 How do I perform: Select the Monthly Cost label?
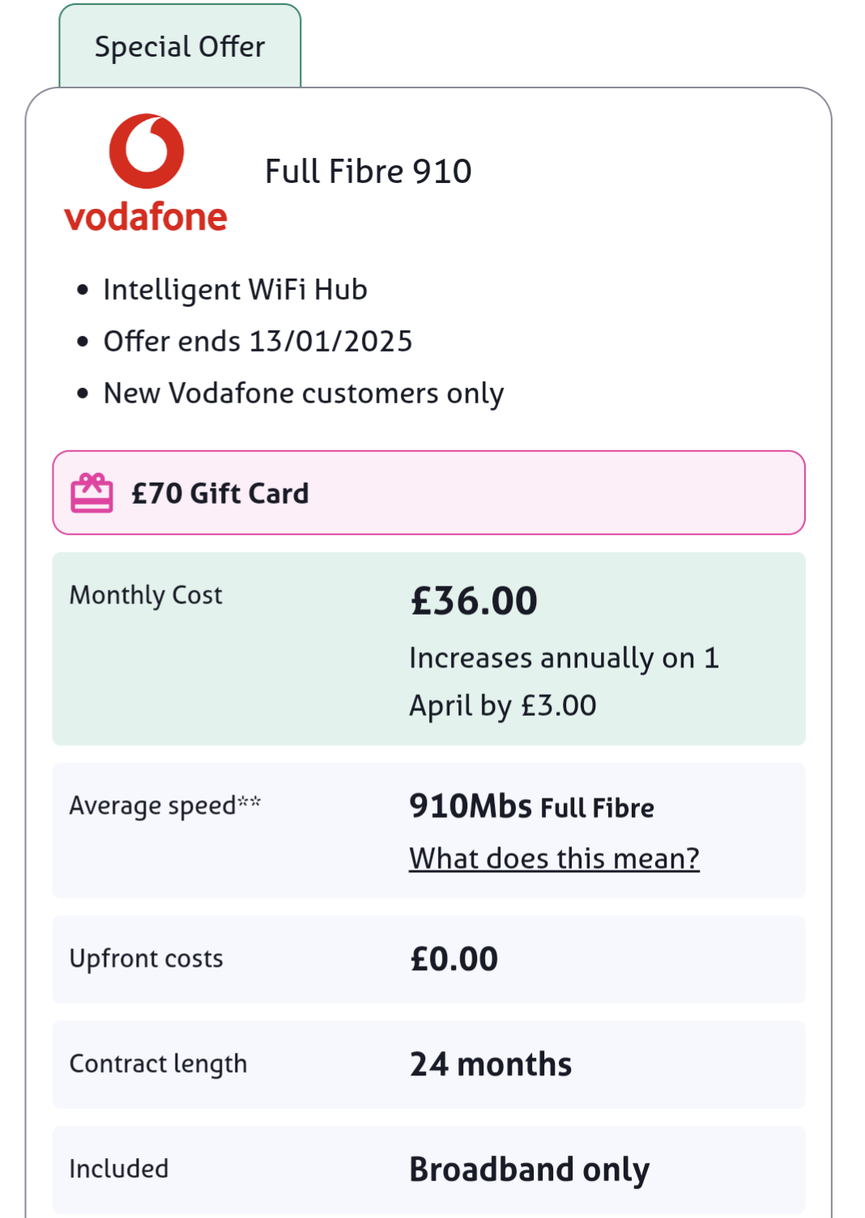tap(146, 595)
